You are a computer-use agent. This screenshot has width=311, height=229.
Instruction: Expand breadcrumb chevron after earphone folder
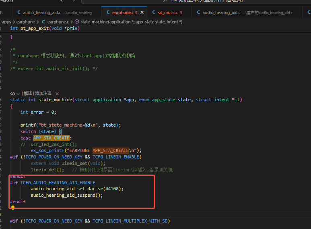(x=38, y=22)
